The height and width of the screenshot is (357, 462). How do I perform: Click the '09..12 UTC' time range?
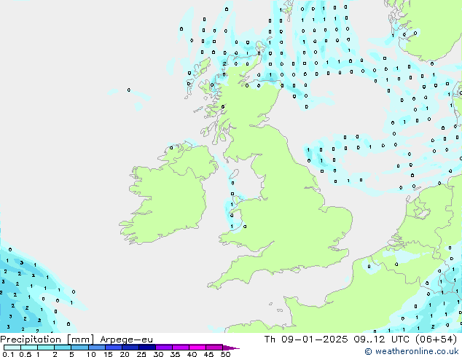pos(382,340)
